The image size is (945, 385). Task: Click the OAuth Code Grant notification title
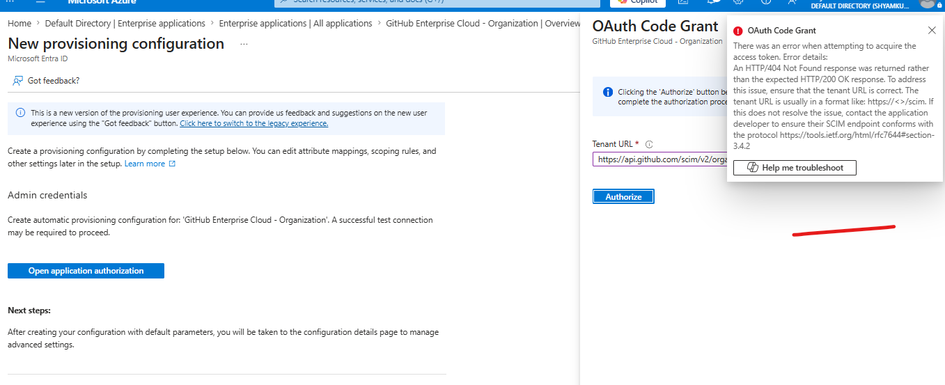point(782,31)
